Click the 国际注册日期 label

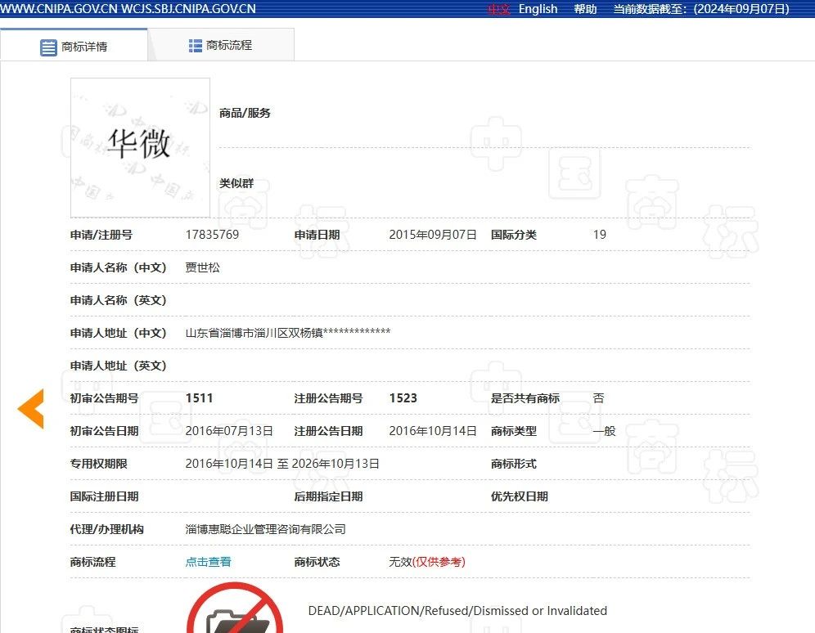click(105, 496)
